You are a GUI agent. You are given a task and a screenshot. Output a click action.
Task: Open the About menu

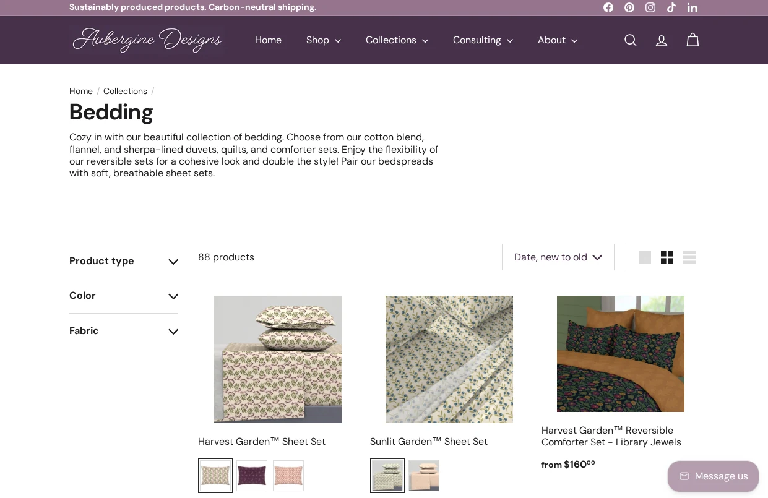coord(558,40)
